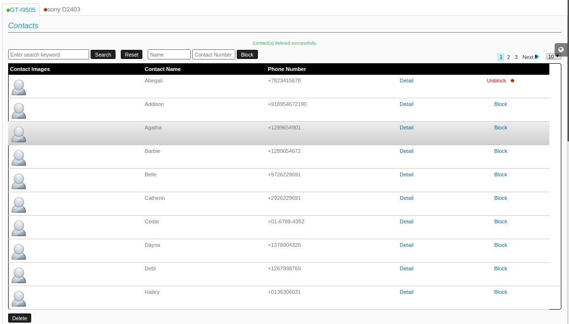Block the contact Belle

pos(500,174)
